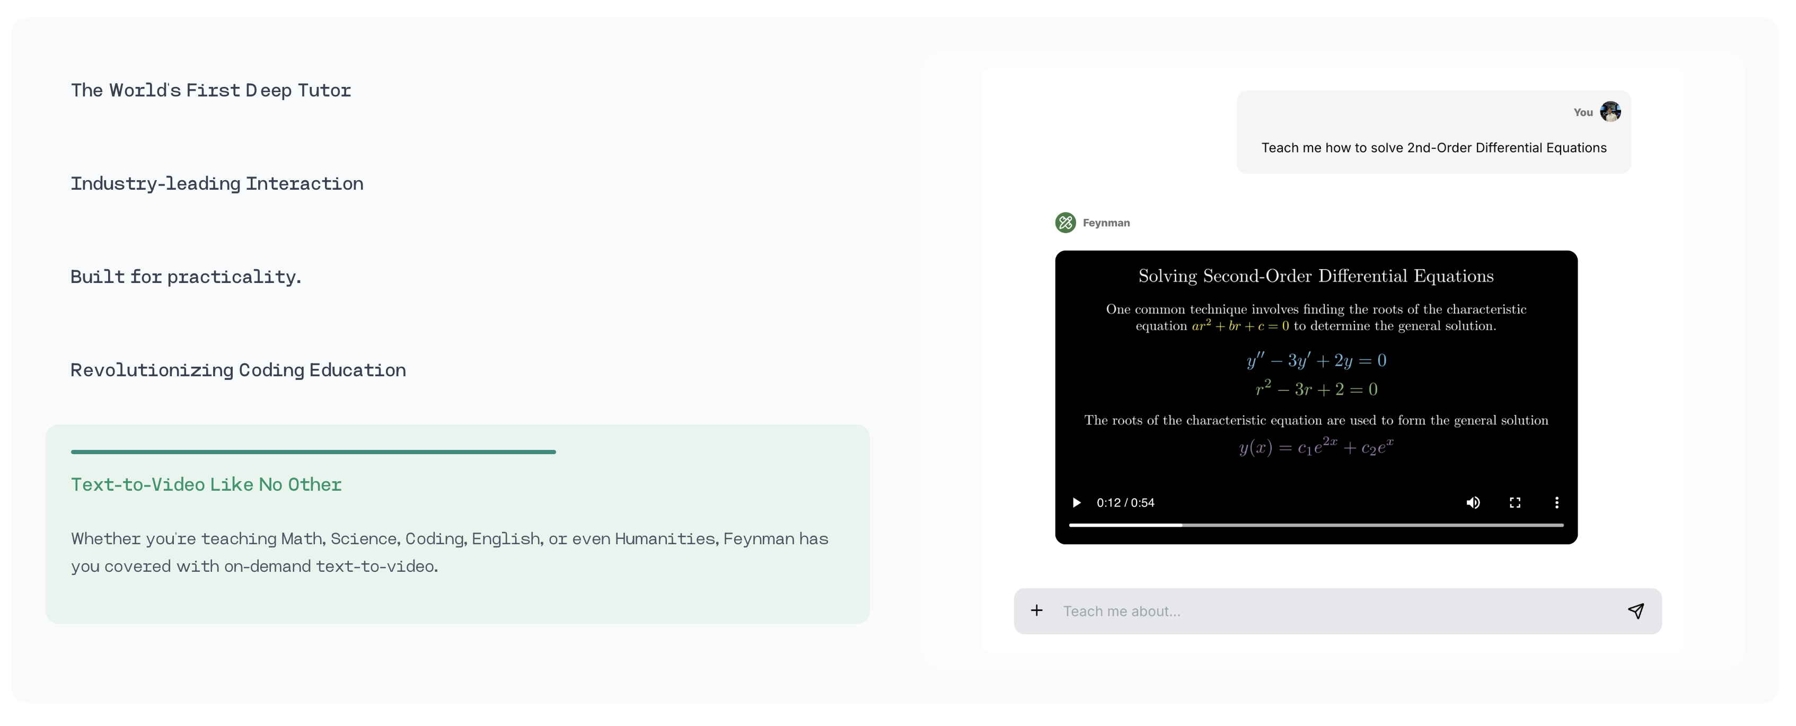Open video more options three-dot menu
Screen dimensions: 1796x726
[1556, 502]
